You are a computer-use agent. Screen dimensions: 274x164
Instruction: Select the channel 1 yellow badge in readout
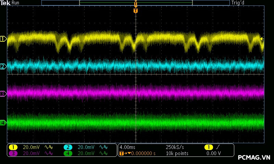(x=13, y=147)
